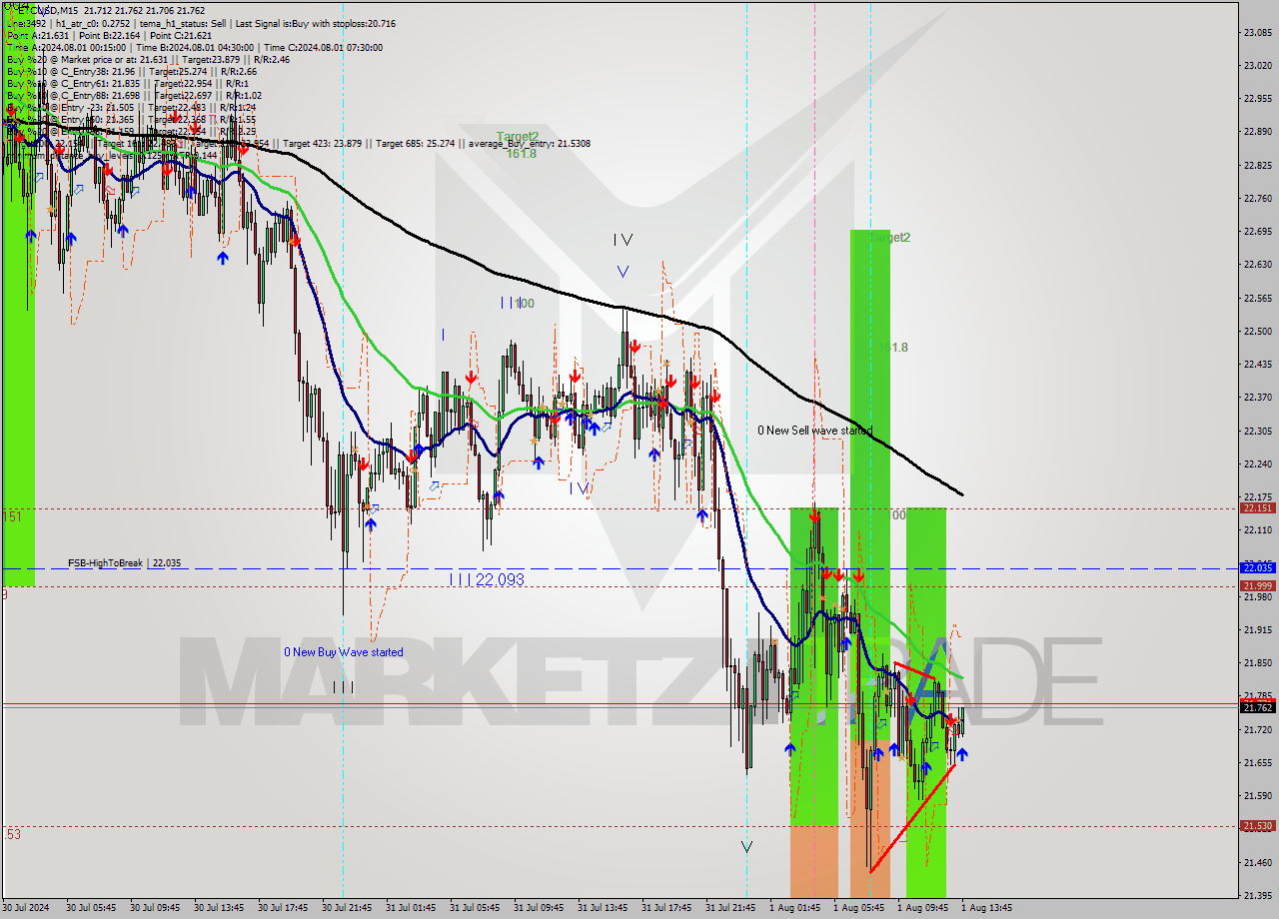Click the '0 New Buy Wave started' label

coord(344,652)
